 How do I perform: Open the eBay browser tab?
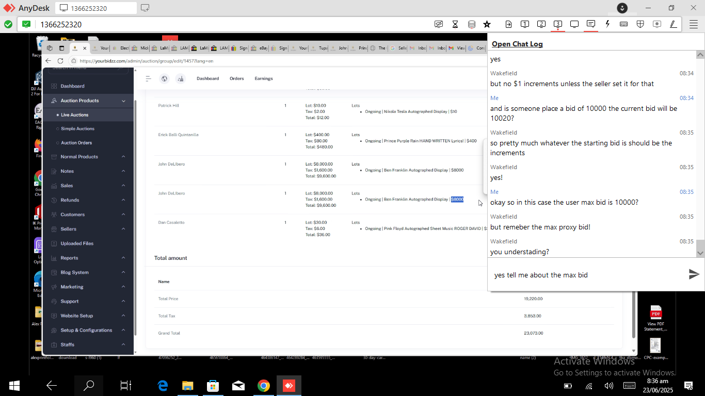pos(260,48)
